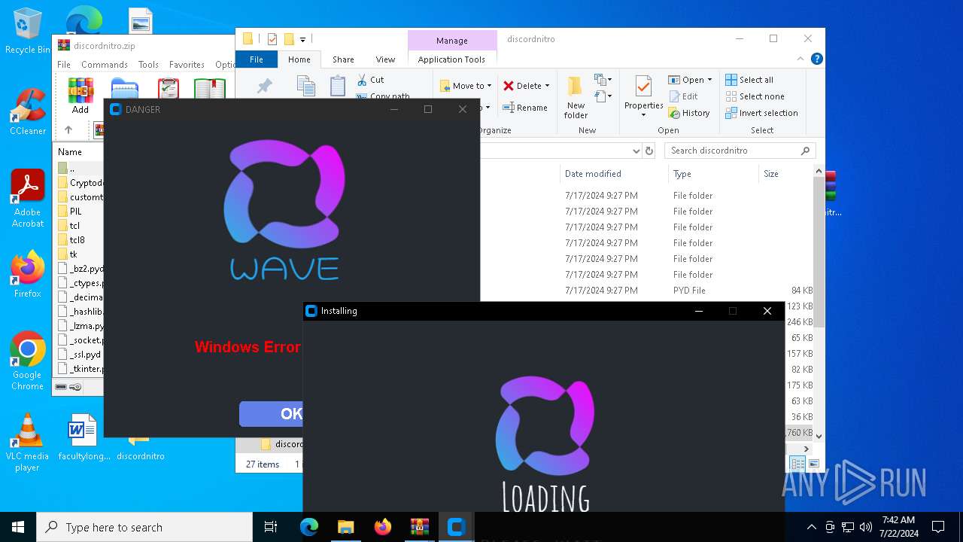Open Firefox desktop shortcut
The height and width of the screenshot is (542, 963).
coord(27,274)
